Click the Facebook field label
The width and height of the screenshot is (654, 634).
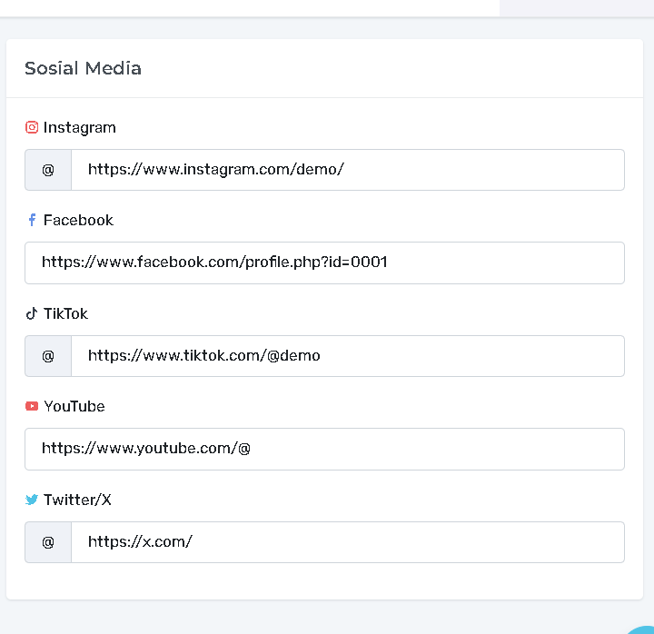tap(78, 221)
